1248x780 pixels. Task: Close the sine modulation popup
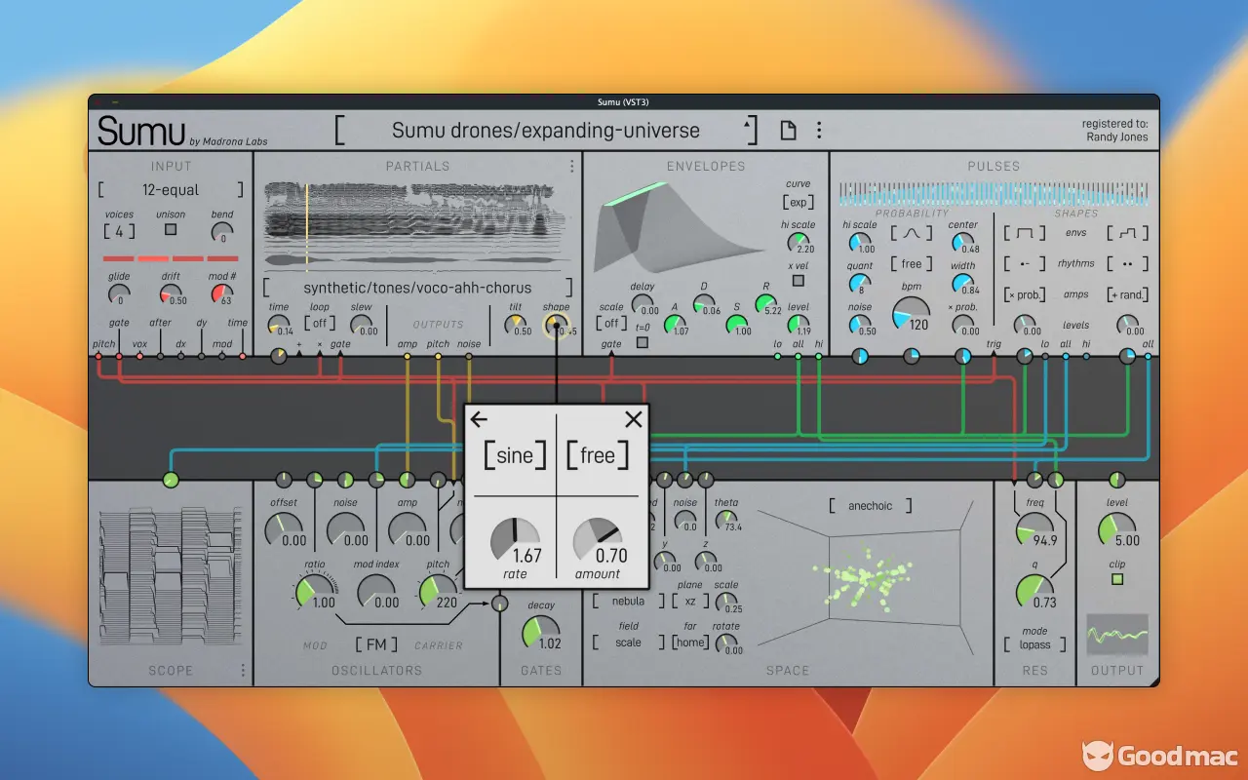click(x=634, y=419)
